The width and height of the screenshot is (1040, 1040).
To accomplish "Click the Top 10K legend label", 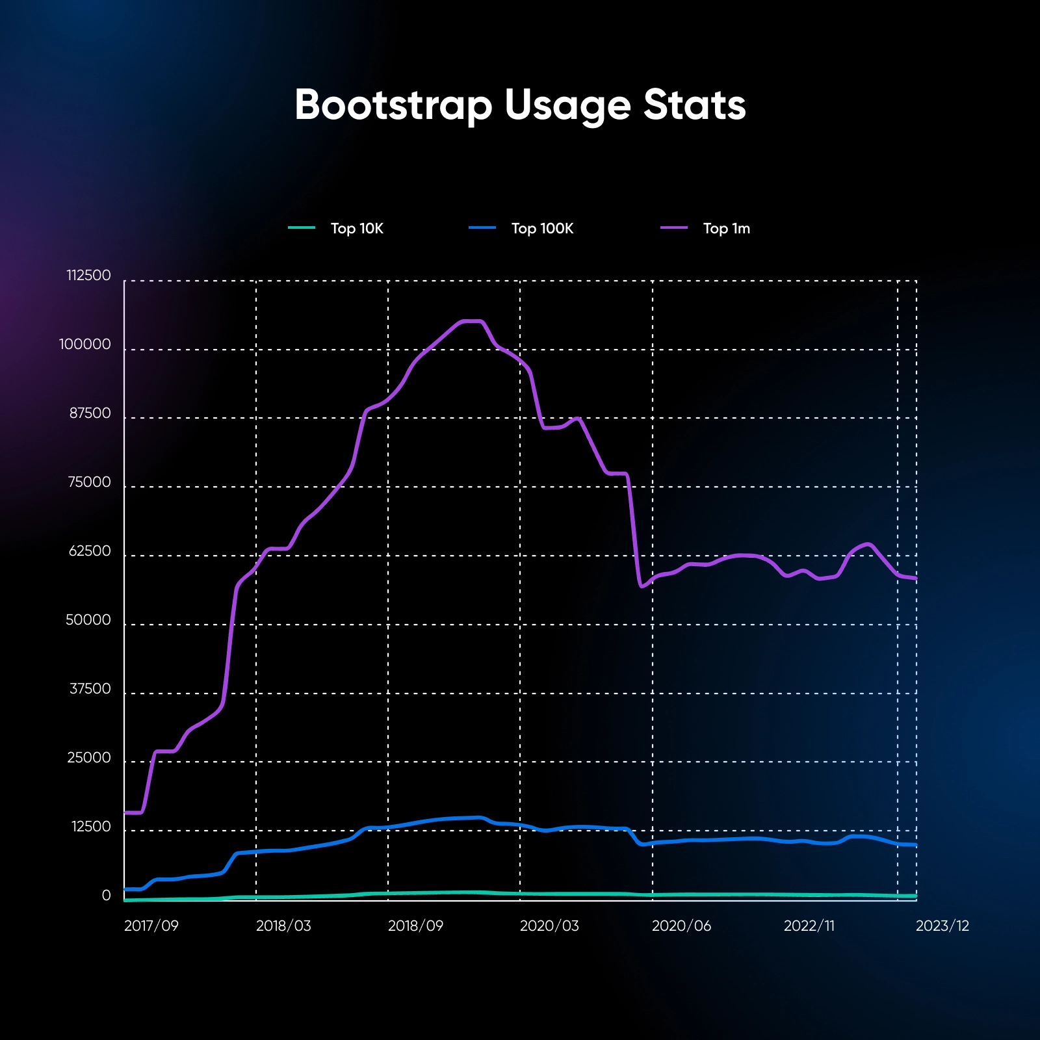I will pos(357,228).
